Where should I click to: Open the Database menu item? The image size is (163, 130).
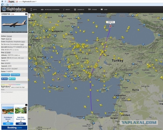pyautogui.click(x=81, y=10)
